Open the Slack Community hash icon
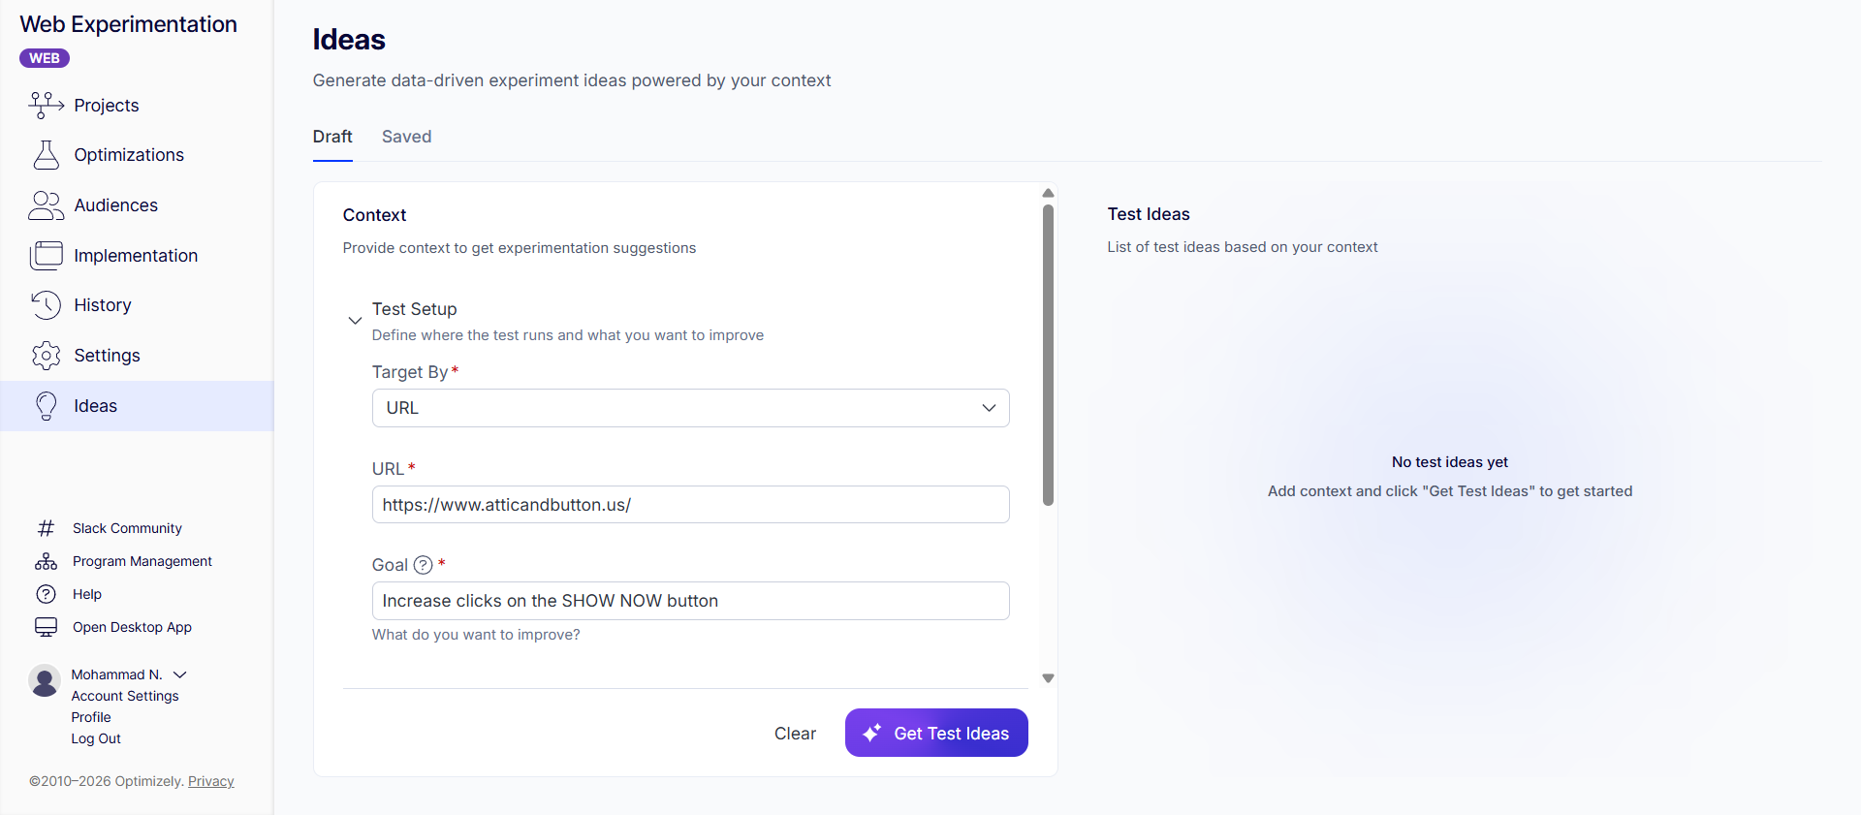This screenshot has width=1861, height=815. tap(46, 528)
